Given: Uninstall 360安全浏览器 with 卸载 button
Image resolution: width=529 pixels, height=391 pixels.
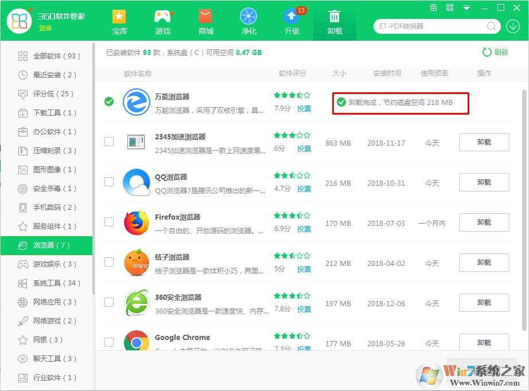Looking at the screenshot, I should point(484,303).
